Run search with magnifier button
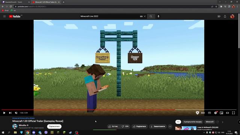The height and width of the screenshot is (135, 240). (x=151, y=16)
